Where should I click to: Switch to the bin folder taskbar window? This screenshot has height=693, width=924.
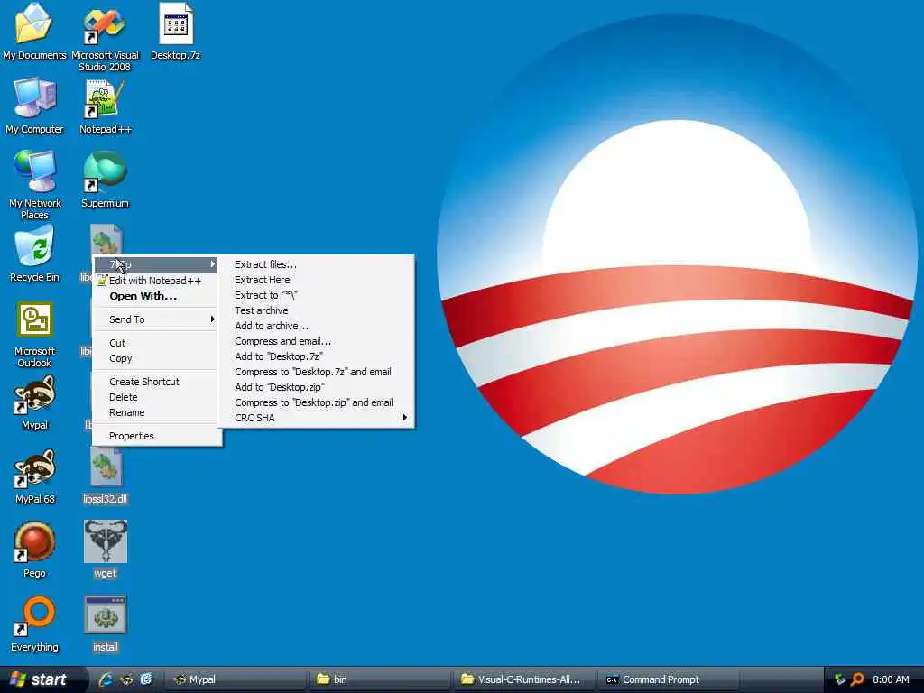[380, 679]
